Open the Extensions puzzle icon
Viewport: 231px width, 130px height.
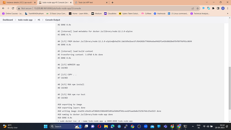(x=213, y=8)
